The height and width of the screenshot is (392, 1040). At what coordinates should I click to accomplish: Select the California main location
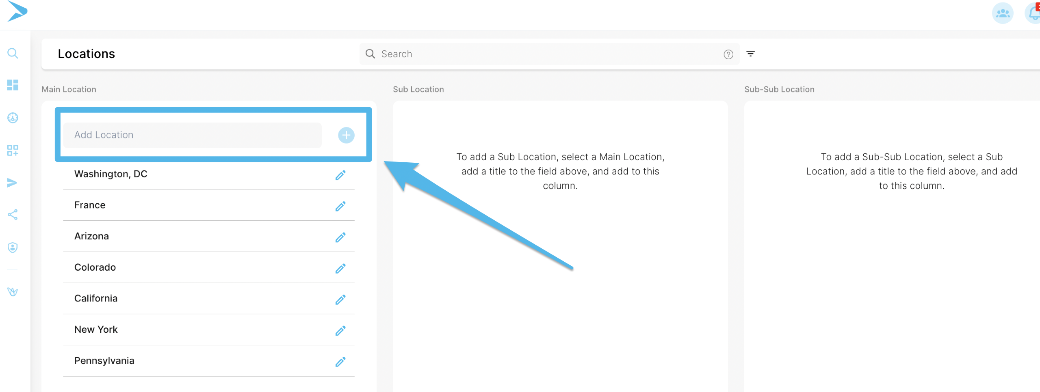pos(209,299)
